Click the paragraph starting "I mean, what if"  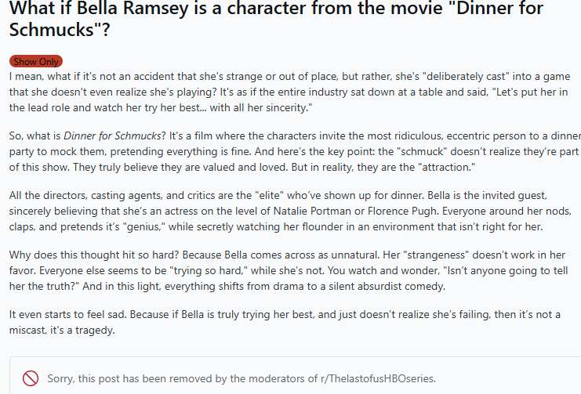(290, 92)
